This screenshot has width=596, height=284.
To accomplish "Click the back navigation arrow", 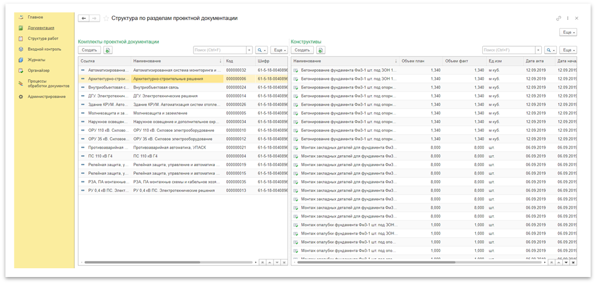I will (x=83, y=19).
